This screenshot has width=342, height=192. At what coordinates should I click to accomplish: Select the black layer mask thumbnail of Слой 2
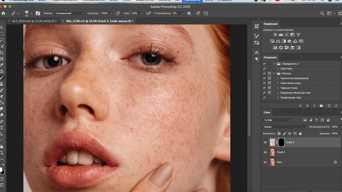click(282, 142)
